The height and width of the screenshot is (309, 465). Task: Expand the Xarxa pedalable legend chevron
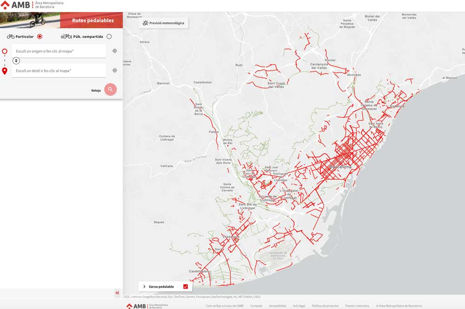coord(145,287)
